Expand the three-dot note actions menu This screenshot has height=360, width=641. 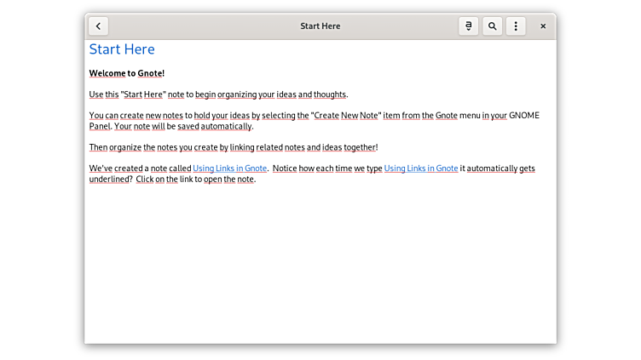pyautogui.click(x=516, y=26)
